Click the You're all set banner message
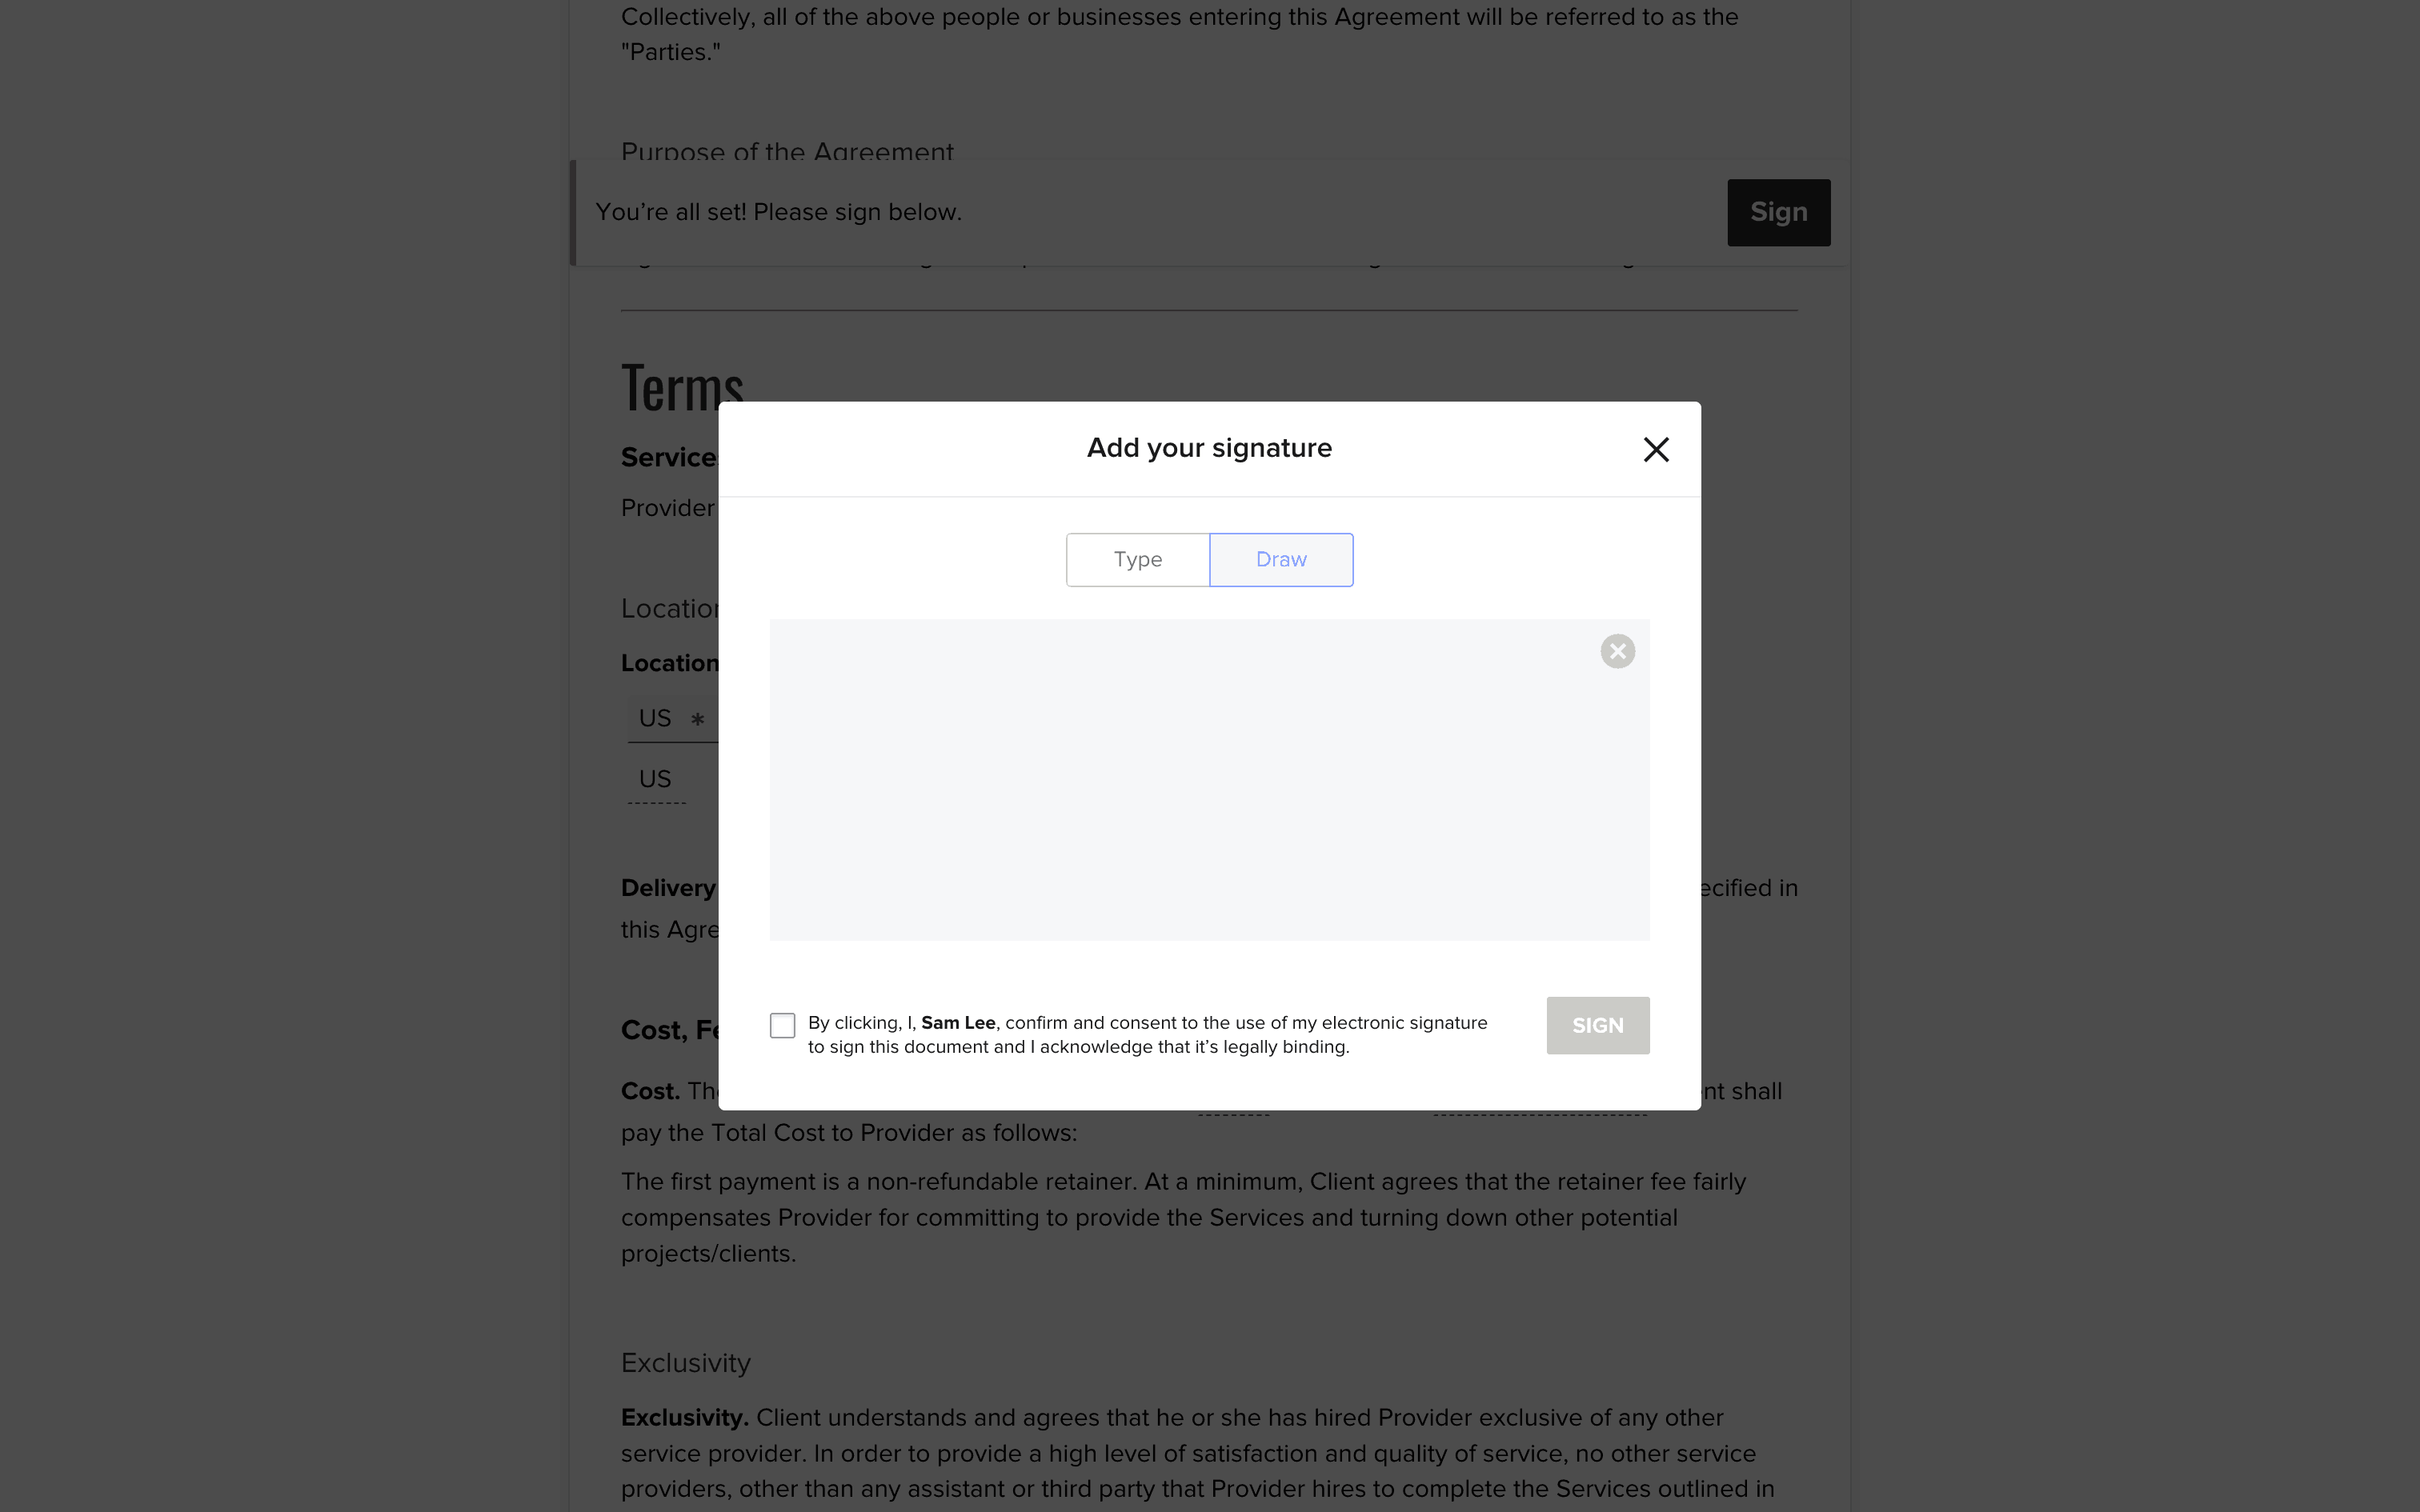The height and width of the screenshot is (1512, 2420). (778, 212)
